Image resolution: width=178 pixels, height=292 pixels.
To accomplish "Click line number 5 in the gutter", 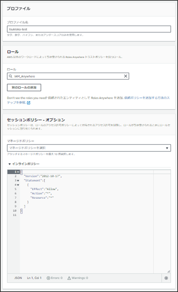I will pyautogui.click(x=15, y=189).
